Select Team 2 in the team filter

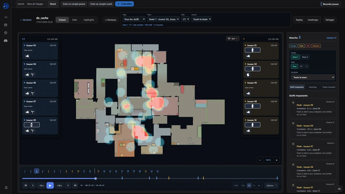pyautogui.click(x=305, y=57)
